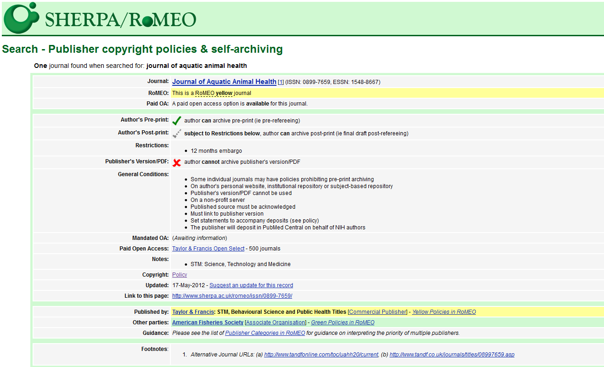Click the paid open access availability text
Viewport: 604px width, 367px height.
tap(240, 104)
